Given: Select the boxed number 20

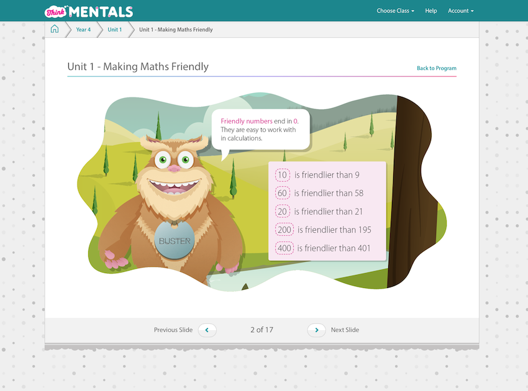Looking at the screenshot, I should pyautogui.click(x=283, y=212).
